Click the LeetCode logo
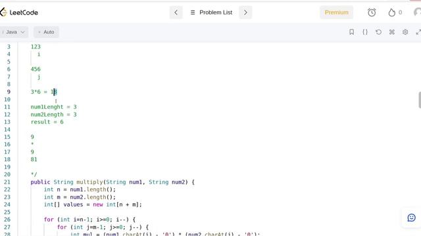Viewport: 421px width, 236px height. 19,12
